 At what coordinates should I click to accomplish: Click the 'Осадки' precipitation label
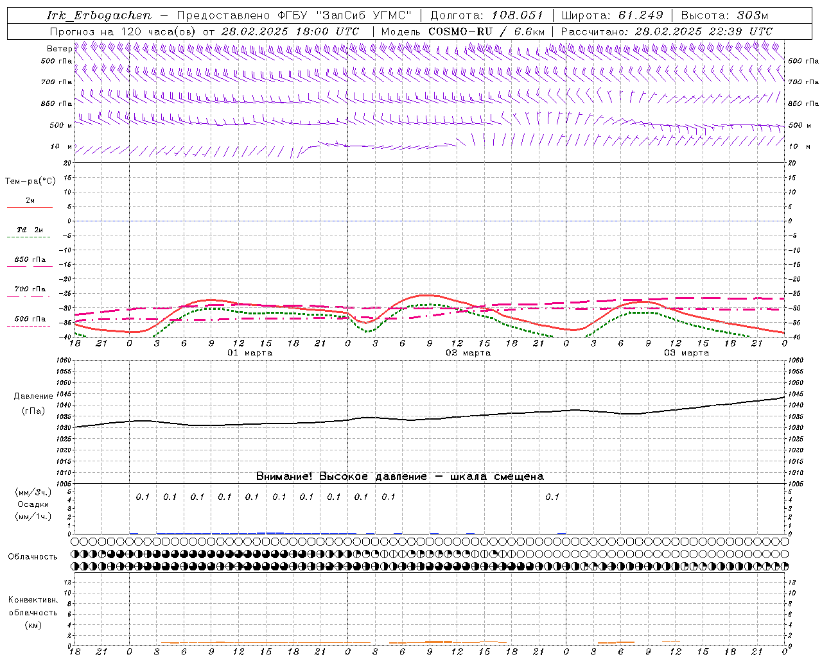click(33, 504)
